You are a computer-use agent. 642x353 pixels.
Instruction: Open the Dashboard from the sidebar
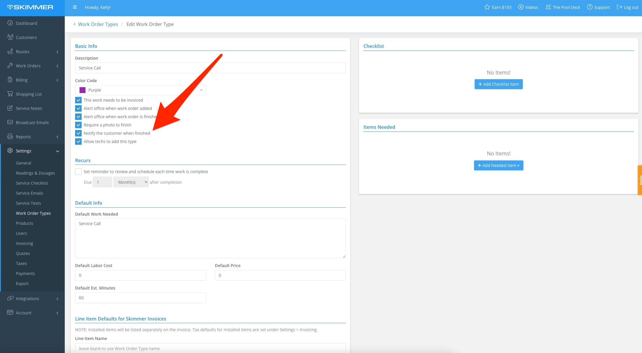[x=27, y=23]
